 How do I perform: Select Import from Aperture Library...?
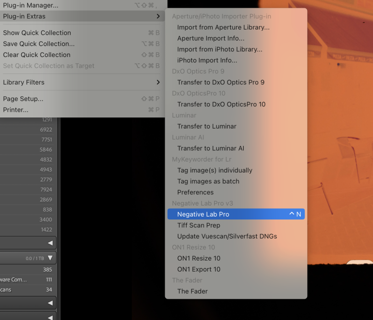coord(236,27)
